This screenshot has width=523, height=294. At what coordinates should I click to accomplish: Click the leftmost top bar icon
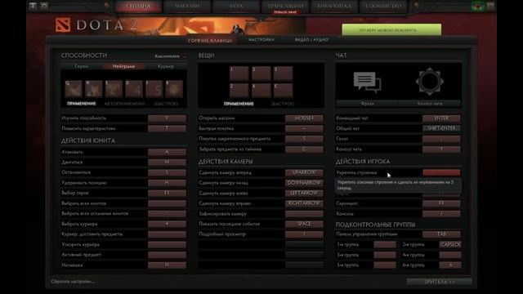click(x=33, y=6)
